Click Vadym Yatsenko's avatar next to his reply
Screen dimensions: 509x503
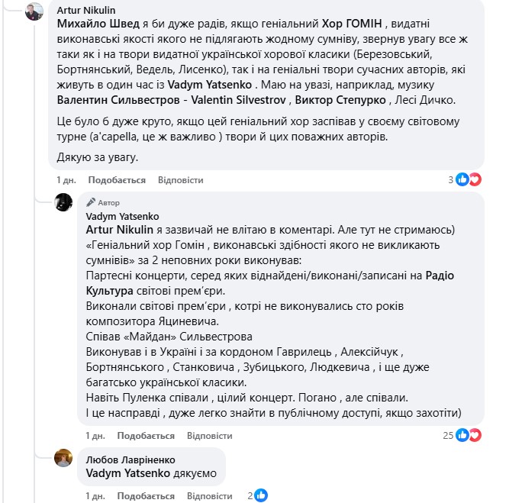tap(64, 202)
